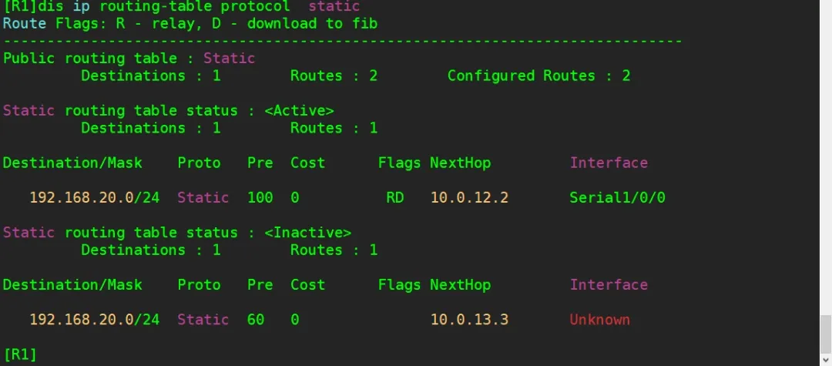The width and height of the screenshot is (832, 366).
Task: Click the static keyword ending the command
Action: pyautogui.click(x=334, y=6)
